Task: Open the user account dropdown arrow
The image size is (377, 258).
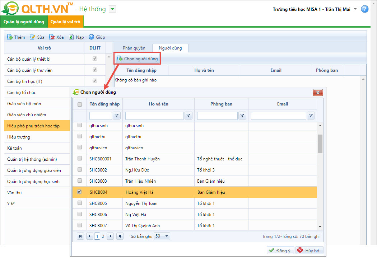Action: (355, 9)
